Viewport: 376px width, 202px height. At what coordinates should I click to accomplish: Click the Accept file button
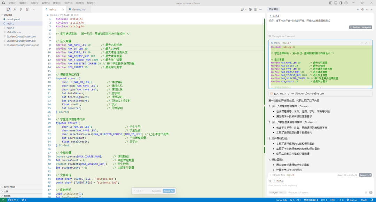169,191
